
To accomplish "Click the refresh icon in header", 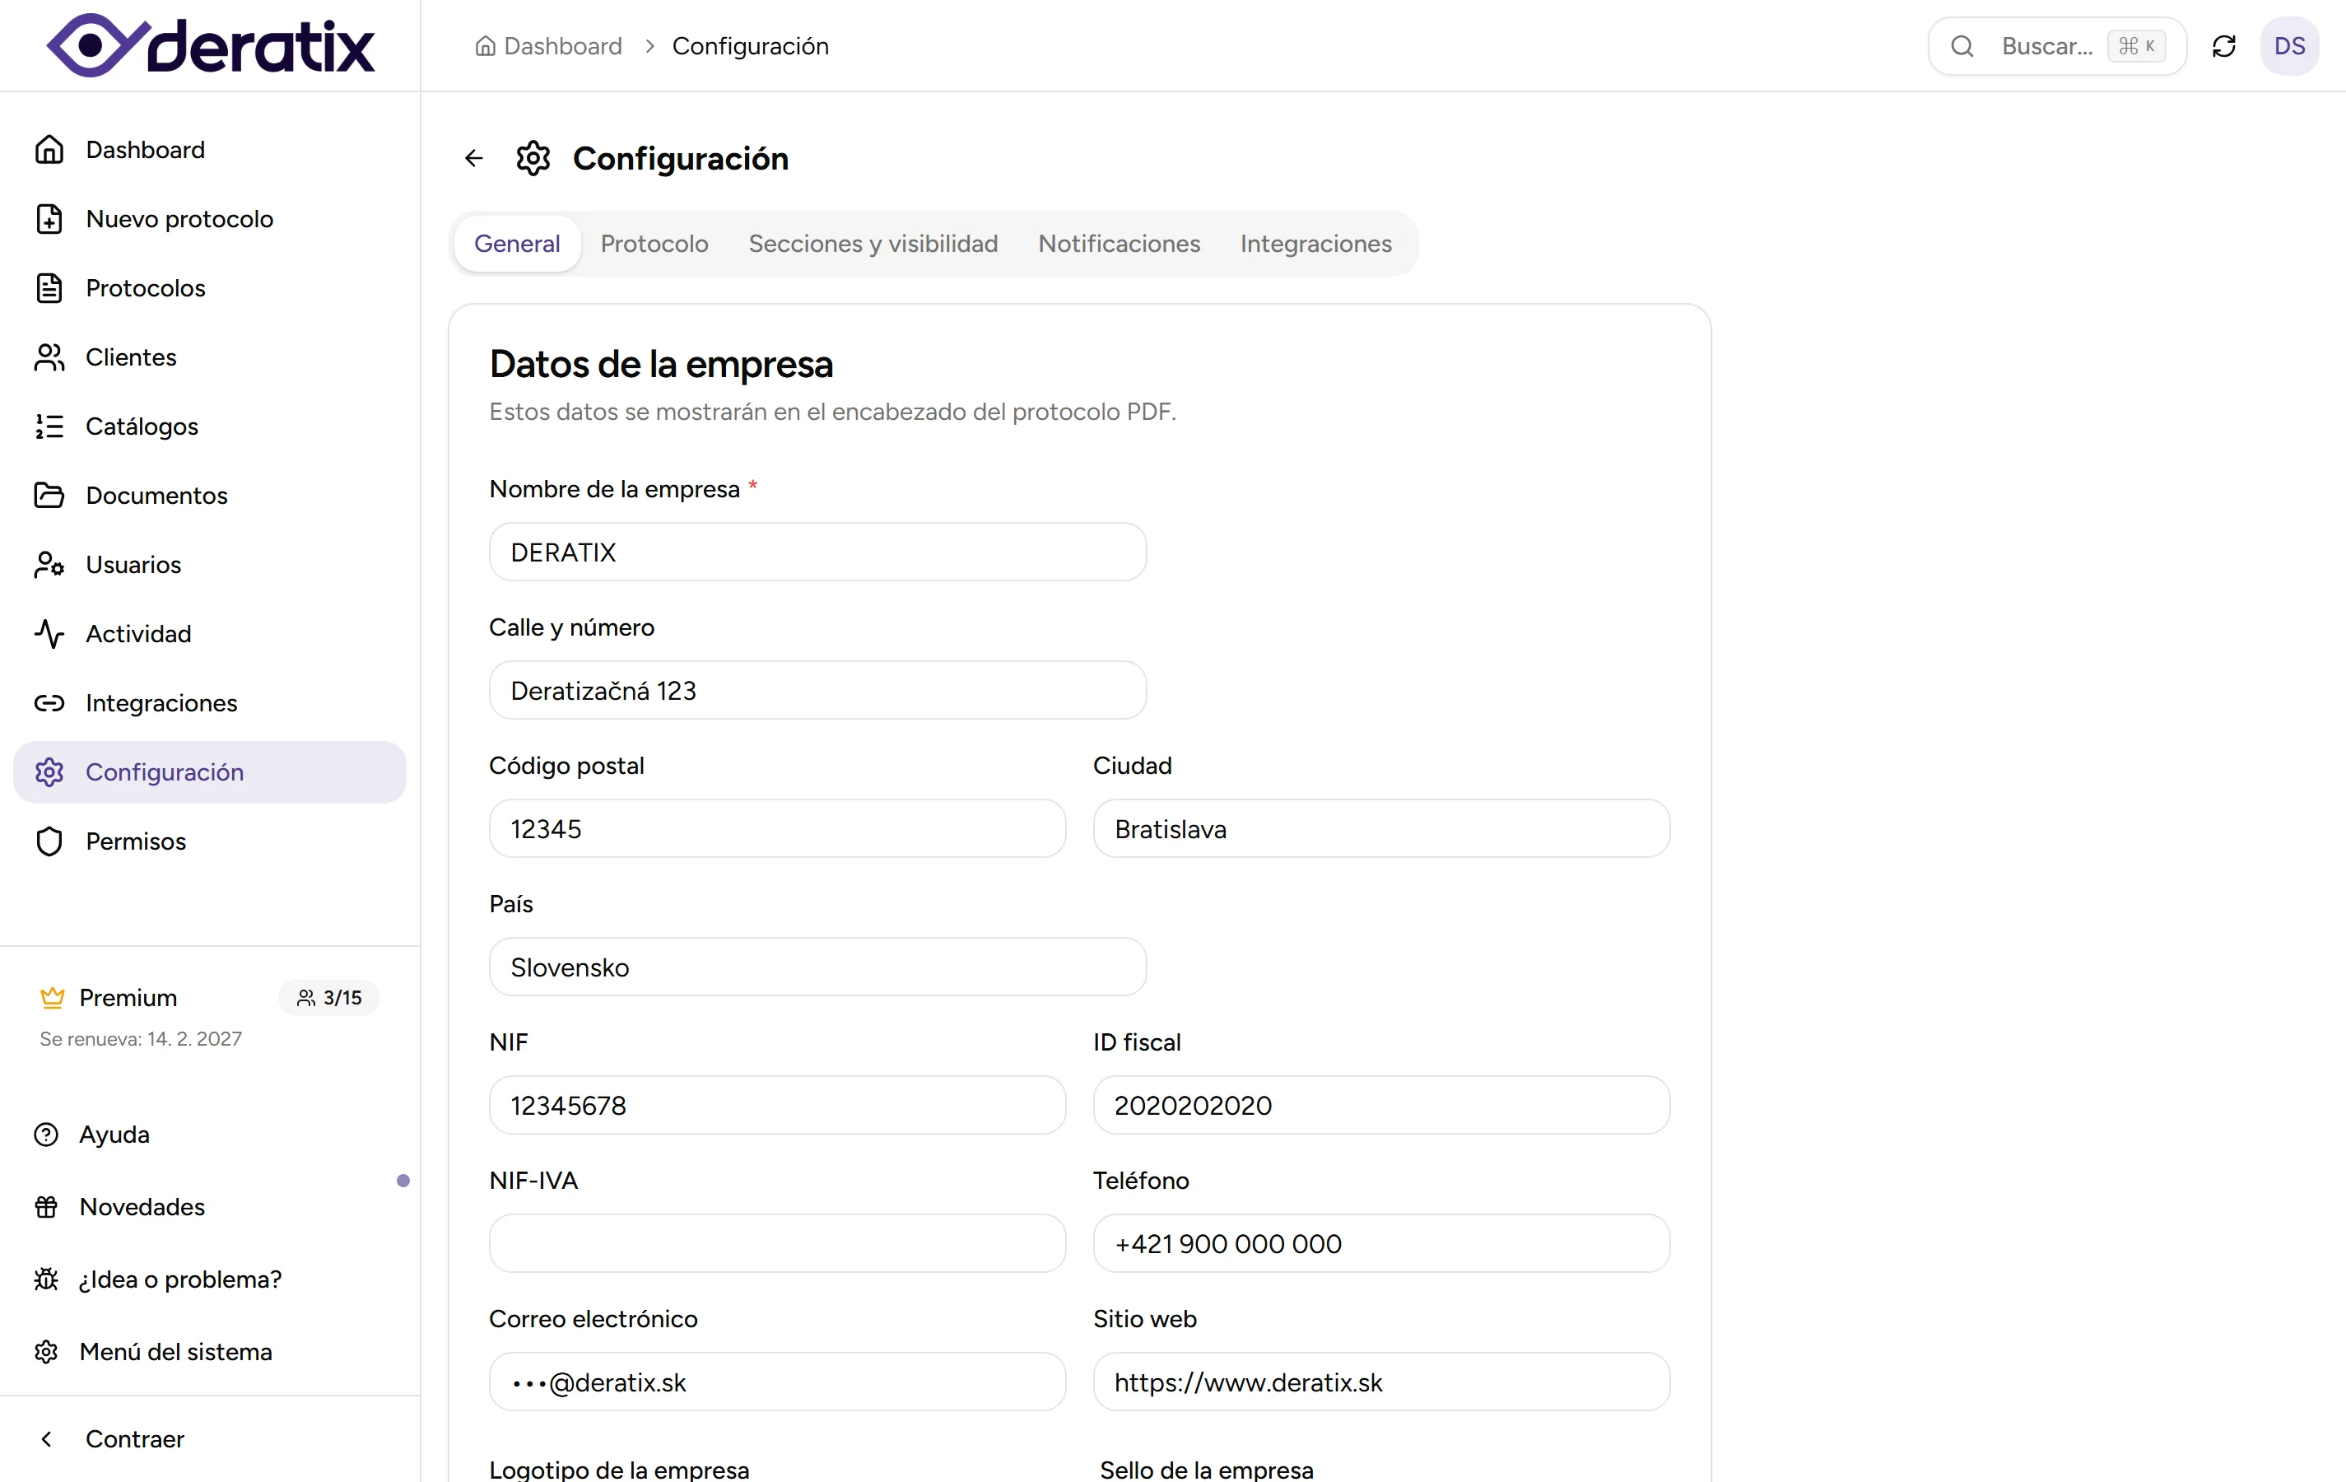I will point(2223,46).
